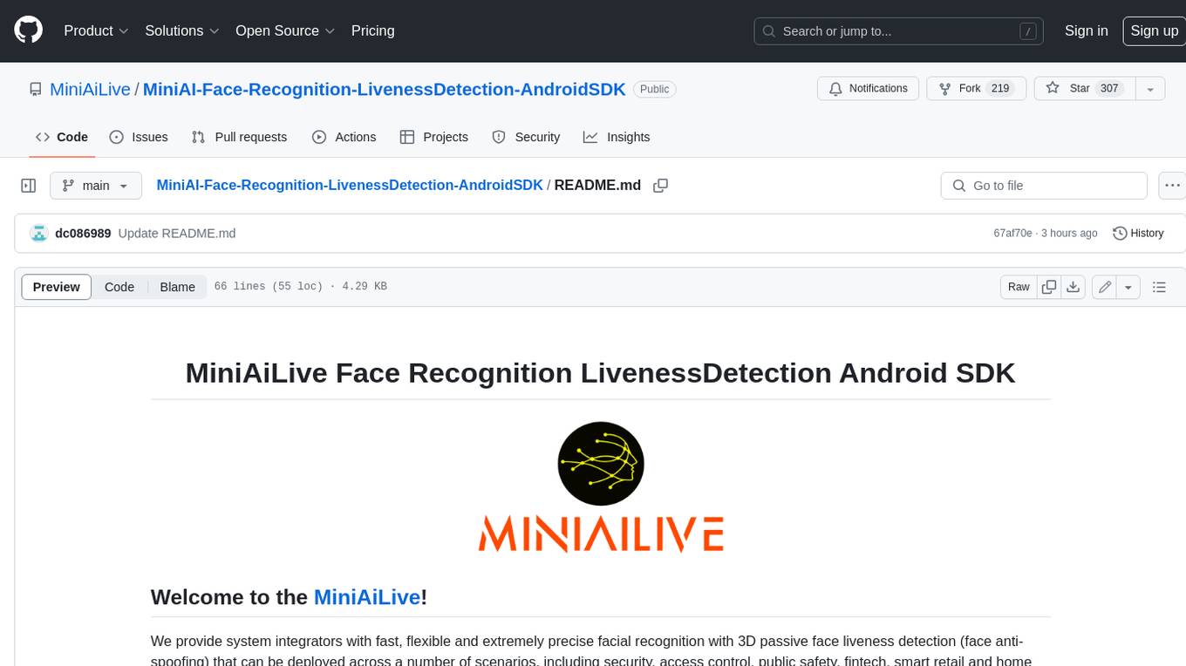Open the Pricing page
This screenshot has width=1186, height=666.
click(x=372, y=31)
